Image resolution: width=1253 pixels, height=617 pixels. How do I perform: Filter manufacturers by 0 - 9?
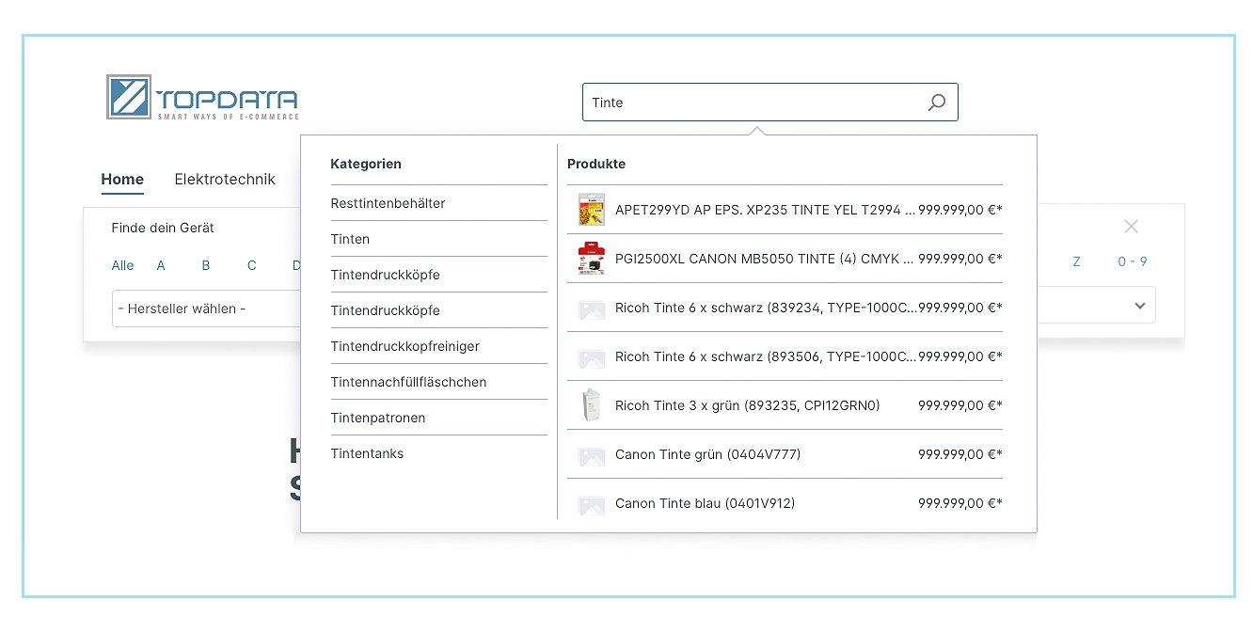(x=1133, y=261)
